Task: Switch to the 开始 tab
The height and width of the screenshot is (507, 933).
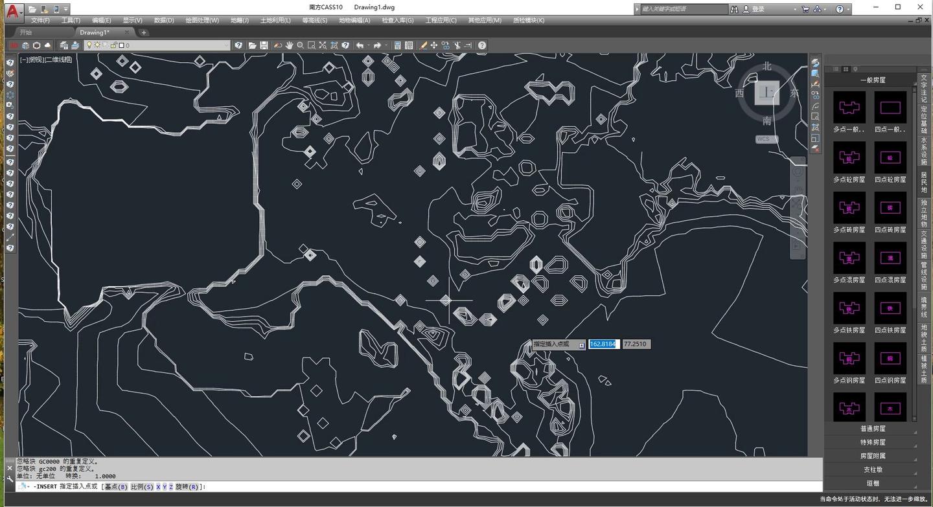Action: click(x=26, y=32)
